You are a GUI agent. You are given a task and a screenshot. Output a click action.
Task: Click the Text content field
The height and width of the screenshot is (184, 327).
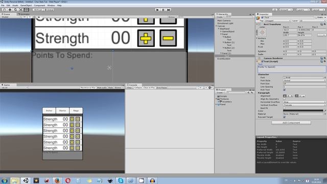tap(292, 69)
